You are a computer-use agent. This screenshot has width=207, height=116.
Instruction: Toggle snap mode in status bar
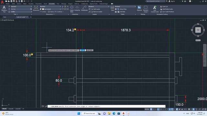[154, 109]
